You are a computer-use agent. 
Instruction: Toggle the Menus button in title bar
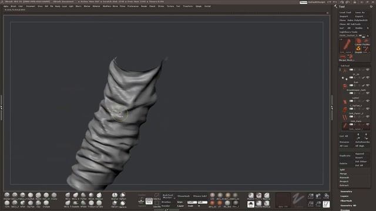(x=303, y=2)
